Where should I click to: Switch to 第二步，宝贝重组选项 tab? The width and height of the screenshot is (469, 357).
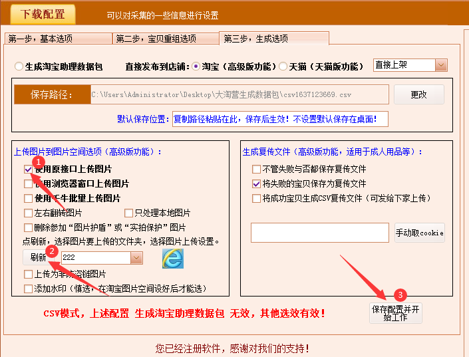[166, 39]
